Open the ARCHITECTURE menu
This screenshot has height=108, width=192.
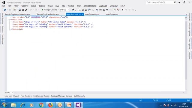(x=90, y=6)
